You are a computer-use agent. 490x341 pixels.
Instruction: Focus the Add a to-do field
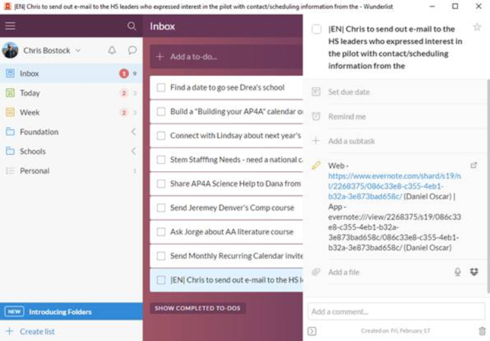226,57
